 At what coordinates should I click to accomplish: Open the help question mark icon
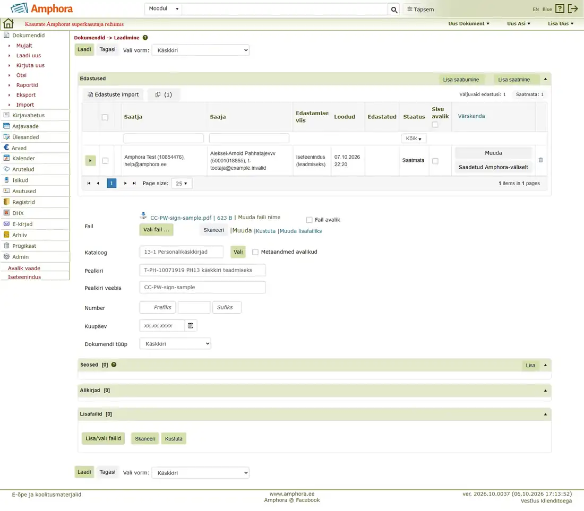tap(560, 8)
